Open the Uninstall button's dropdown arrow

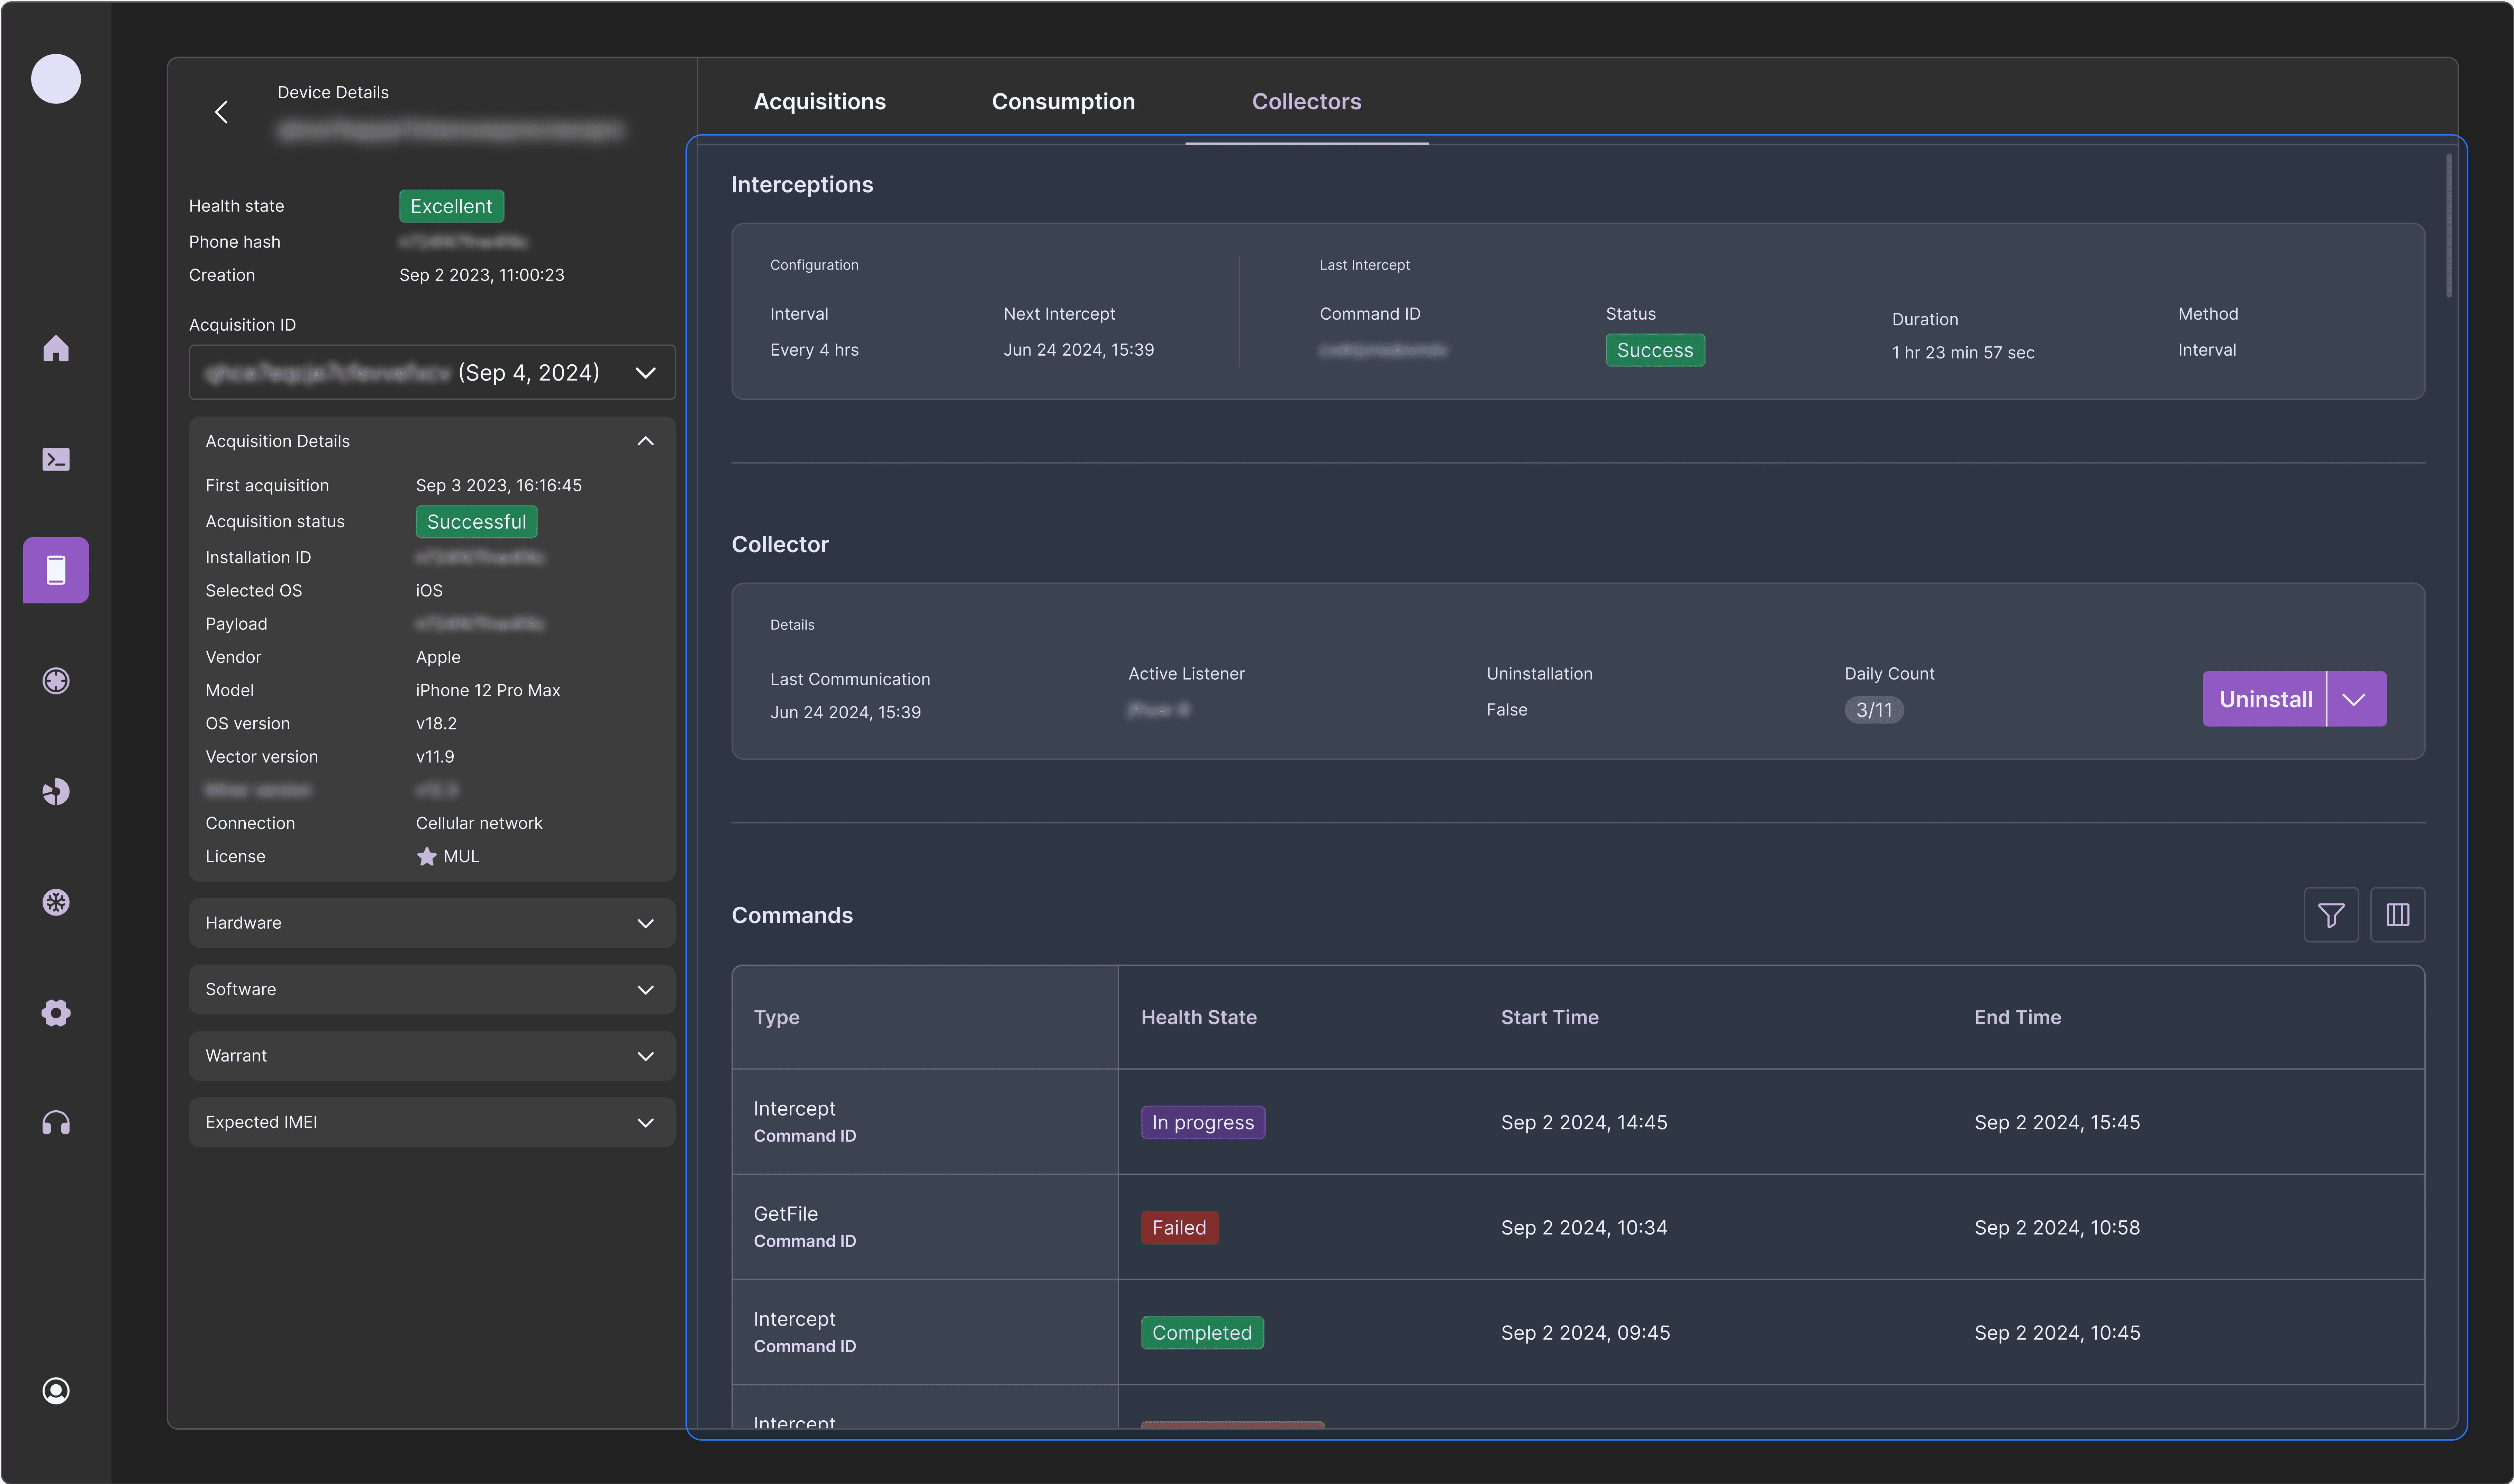2356,699
